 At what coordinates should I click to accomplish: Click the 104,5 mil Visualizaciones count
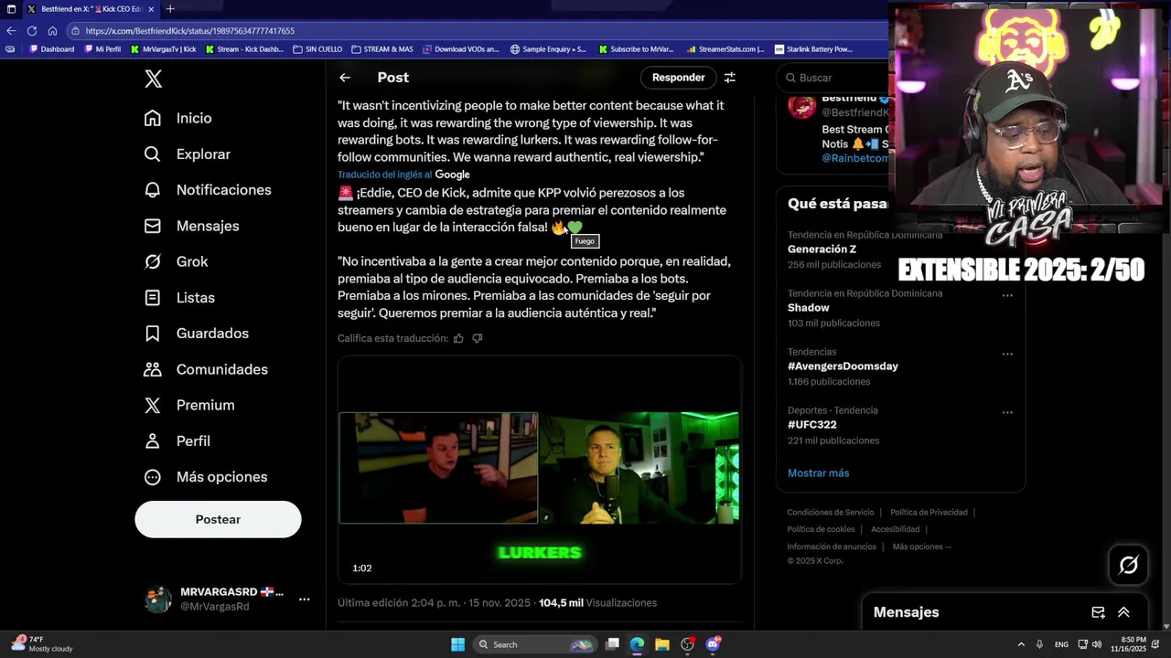(597, 603)
